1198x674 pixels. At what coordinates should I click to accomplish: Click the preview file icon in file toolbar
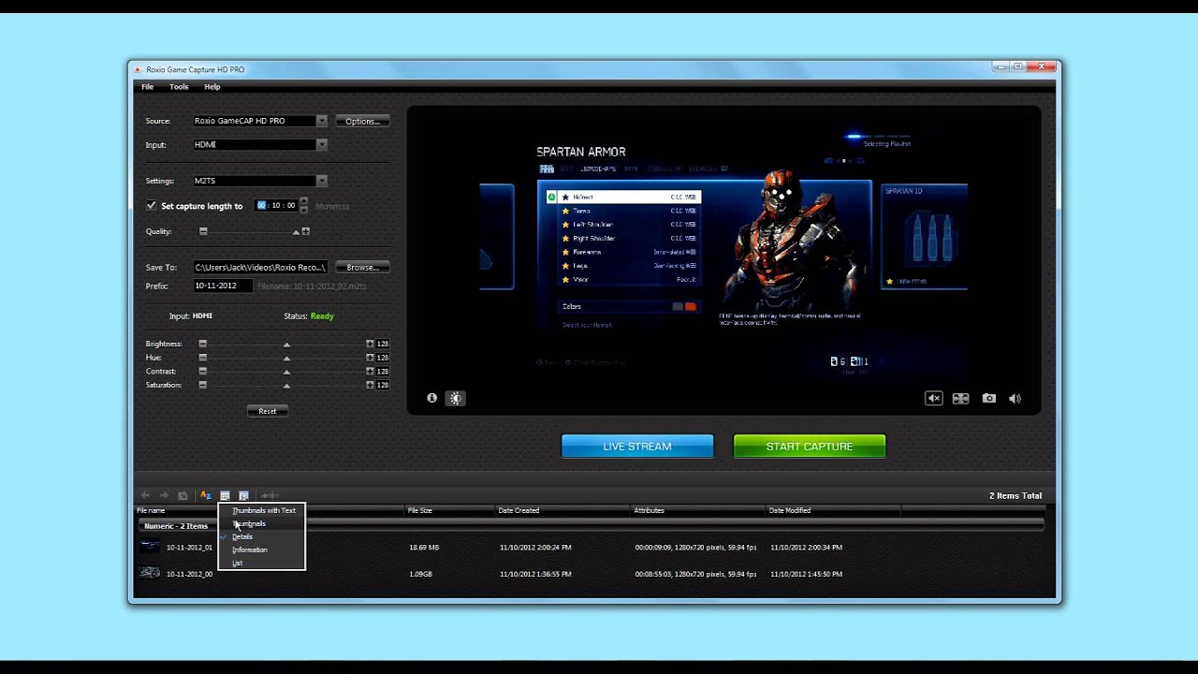[x=243, y=495]
